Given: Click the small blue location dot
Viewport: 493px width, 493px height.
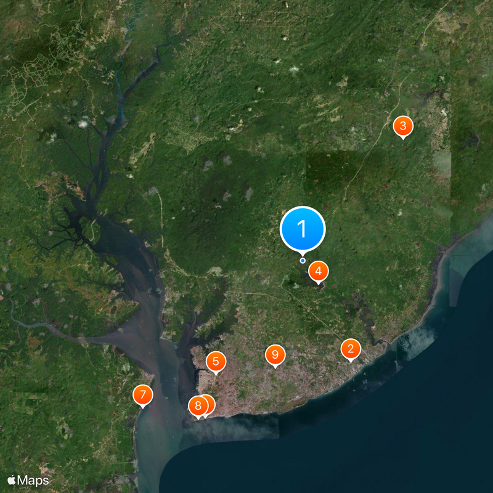Looking at the screenshot, I should [303, 261].
